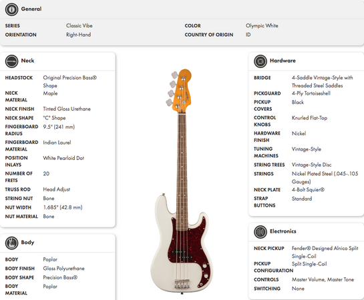This screenshot has width=364, height=300.
Task: Click 'White Pearloid Dot' inlays value
Action: (x=63, y=158)
